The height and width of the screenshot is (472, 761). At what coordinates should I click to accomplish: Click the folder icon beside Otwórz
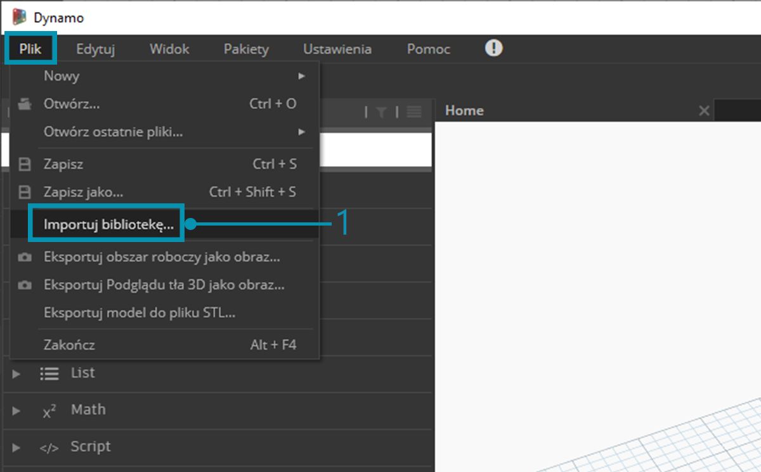(x=25, y=104)
